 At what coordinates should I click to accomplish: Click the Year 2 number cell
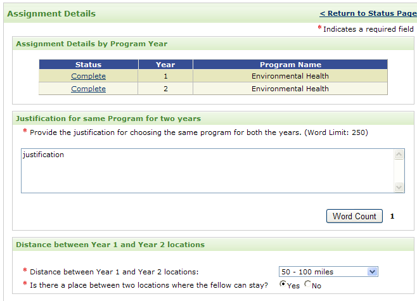[165, 89]
